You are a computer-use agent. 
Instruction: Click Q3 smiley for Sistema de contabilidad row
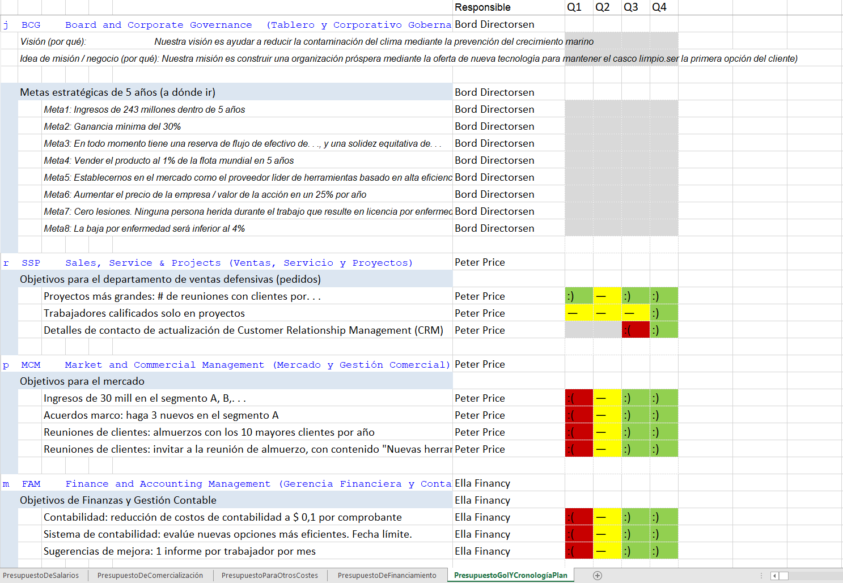pyautogui.click(x=635, y=534)
